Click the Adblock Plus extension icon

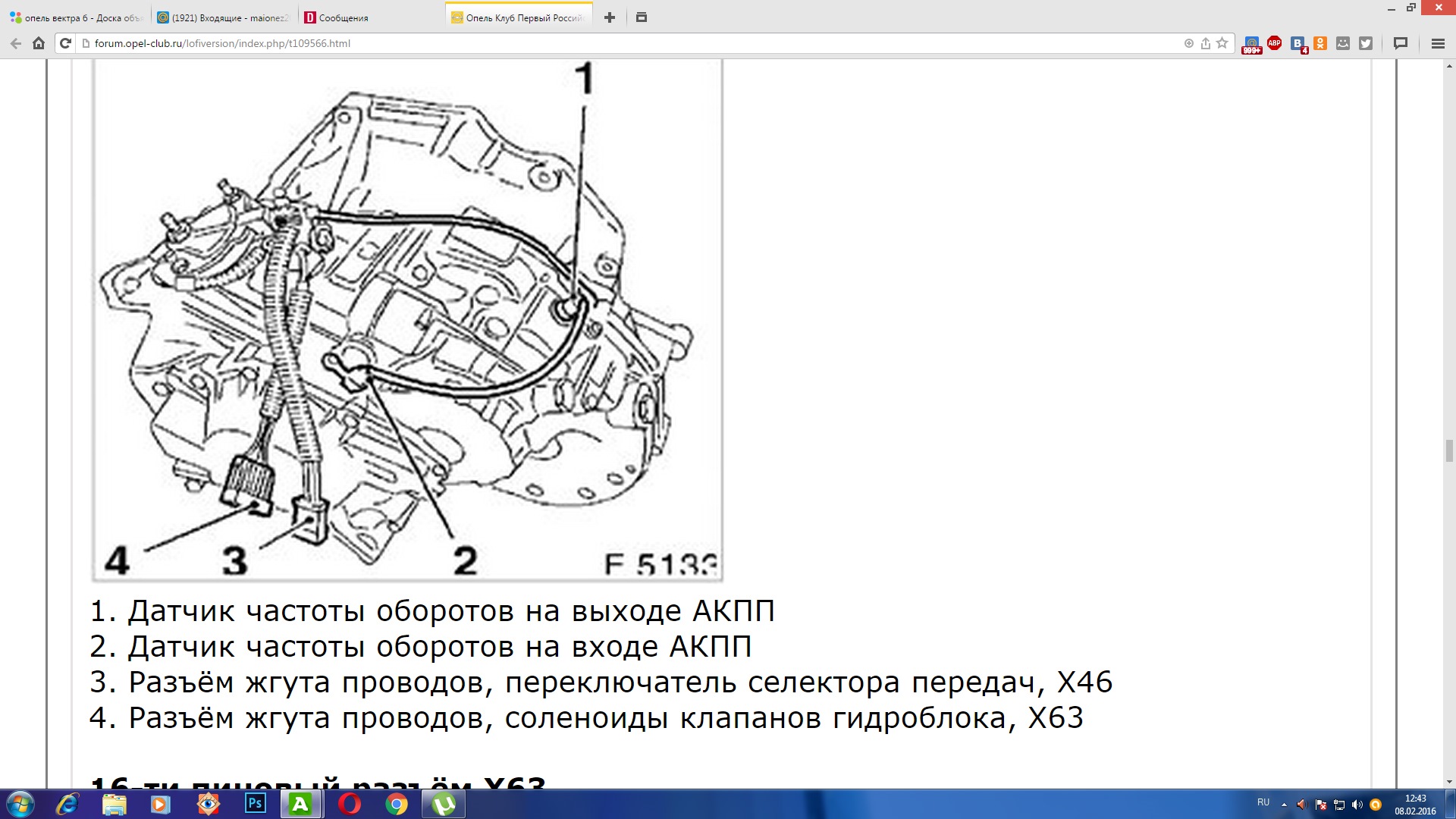[x=1274, y=43]
